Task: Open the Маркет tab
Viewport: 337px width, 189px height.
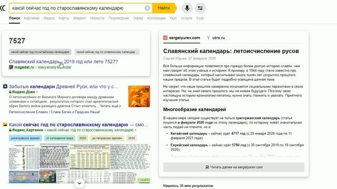Action: [80, 18]
